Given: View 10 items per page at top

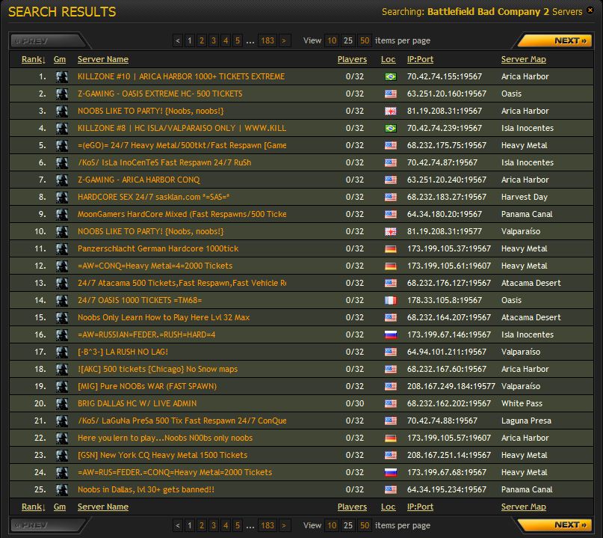Looking at the screenshot, I should pos(332,41).
